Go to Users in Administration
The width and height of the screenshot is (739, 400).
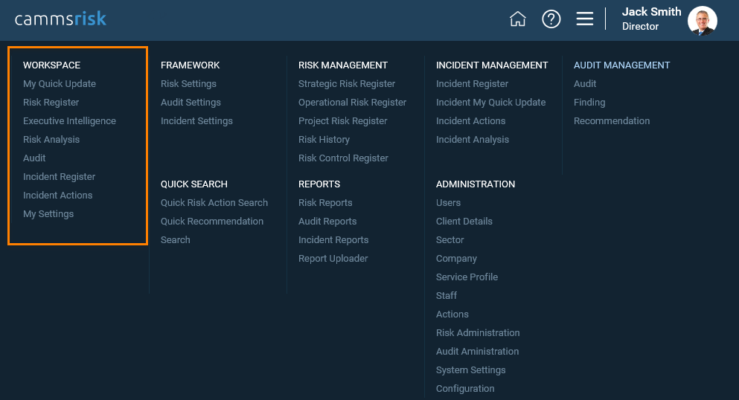pos(448,203)
